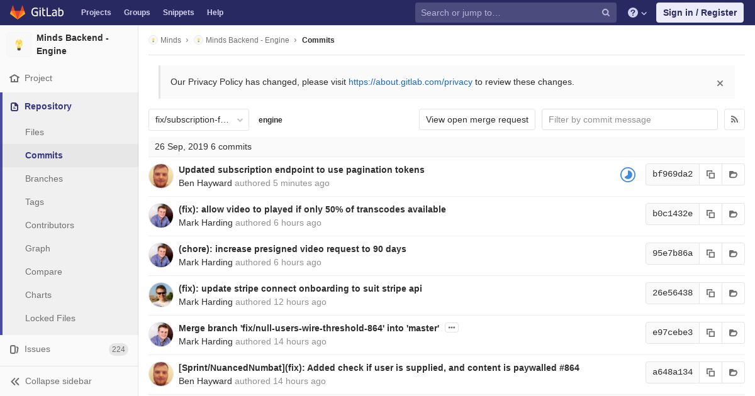Open Branches in the sidebar
Screen dimensions: 755x396
coord(44,179)
